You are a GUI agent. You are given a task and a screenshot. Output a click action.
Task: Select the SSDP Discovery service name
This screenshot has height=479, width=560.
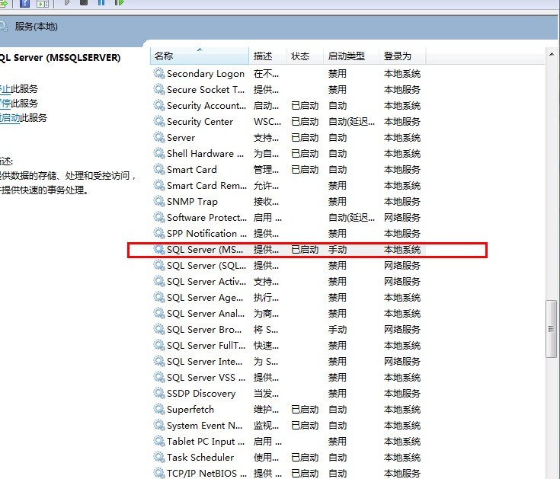[x=201, y=394]
